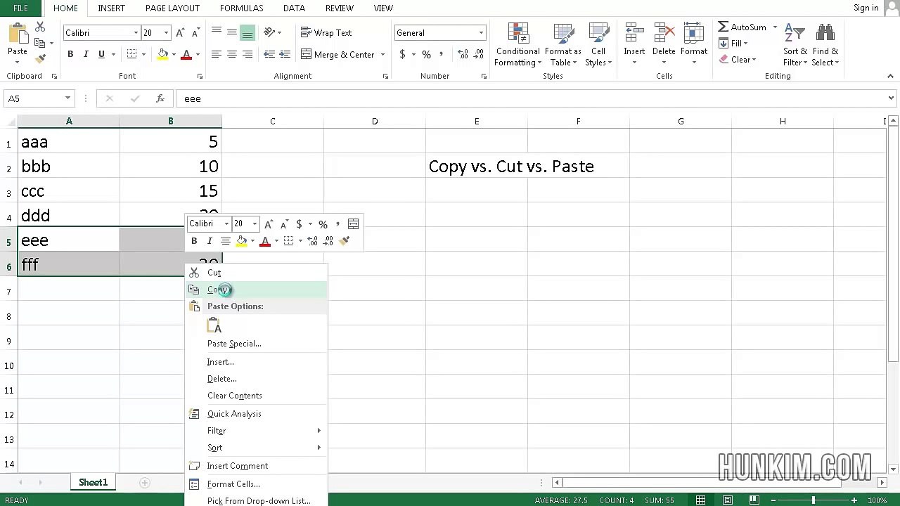Viewport: 900px width, 506px height.
Task: Choose Cut from the context menu
Action: click(257, 273)
